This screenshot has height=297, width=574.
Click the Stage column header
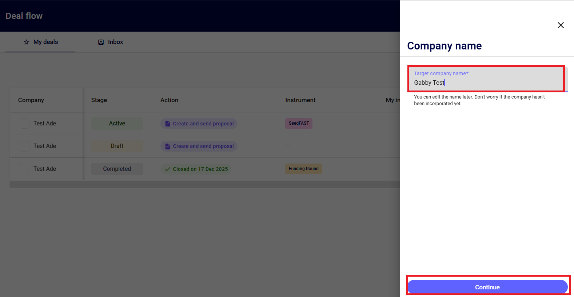pos(99,100)
